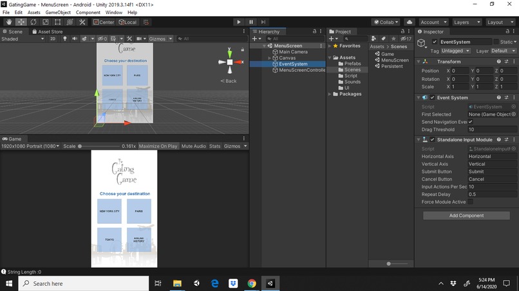The image size is (519, 291).
Task: Toggle EventSystem object active checkbox
Action: coord(435,42)
